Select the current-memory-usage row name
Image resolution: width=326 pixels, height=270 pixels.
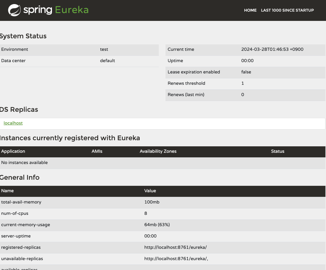tap(26, 225)
